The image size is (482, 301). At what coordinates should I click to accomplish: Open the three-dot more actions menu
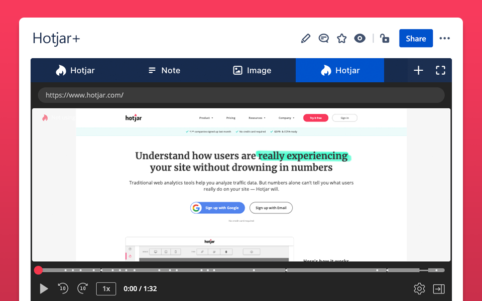(x=444, y=39)
